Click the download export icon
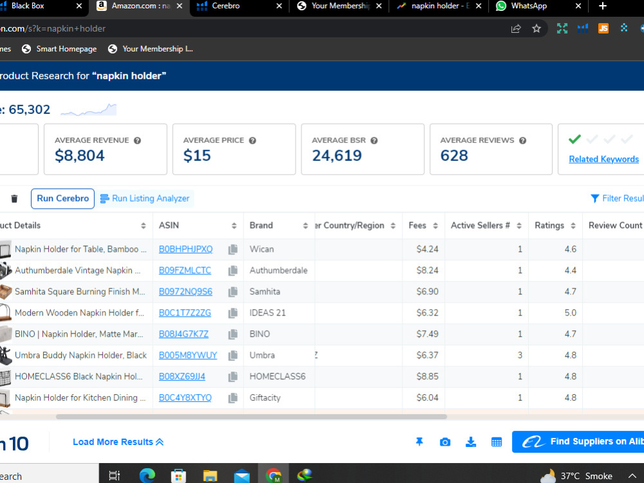The image size is (644, 483). click(471, 442)
